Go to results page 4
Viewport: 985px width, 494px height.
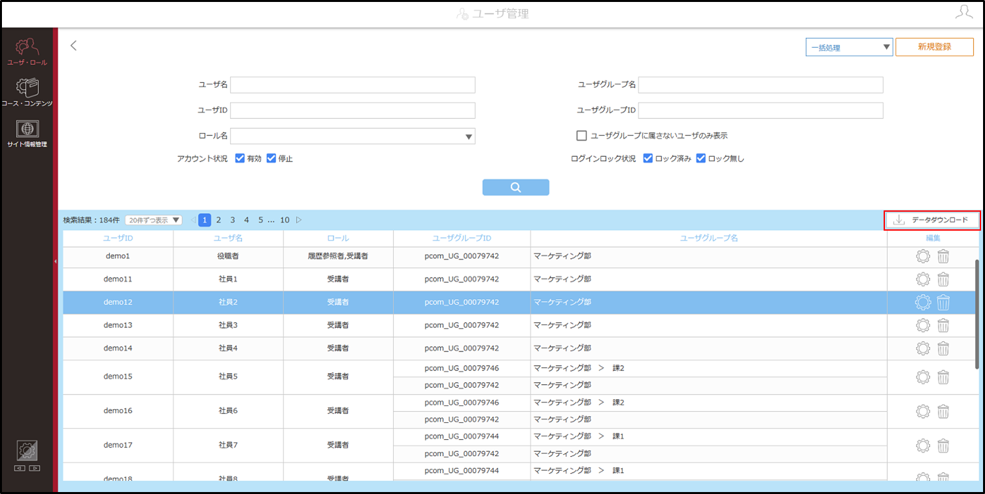coord(246,220)
